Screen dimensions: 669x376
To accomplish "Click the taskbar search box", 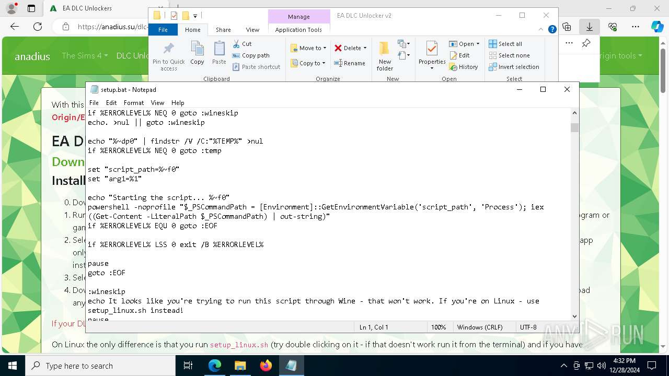I will (x=100, y=366).
